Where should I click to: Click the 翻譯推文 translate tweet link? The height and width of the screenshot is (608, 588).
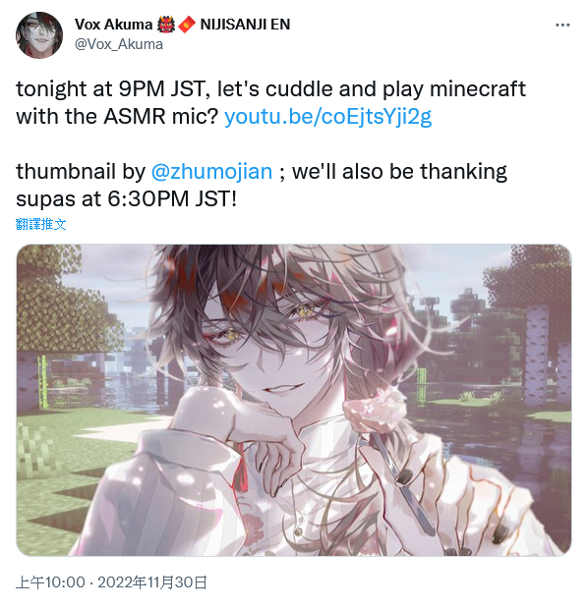(x=41, y=224)
